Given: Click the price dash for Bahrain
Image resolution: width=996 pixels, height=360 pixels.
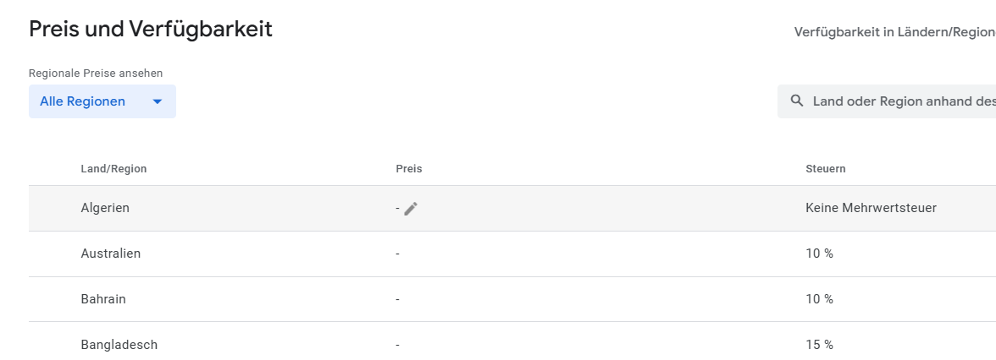Looking at the screenshot, I should point(397,299).
